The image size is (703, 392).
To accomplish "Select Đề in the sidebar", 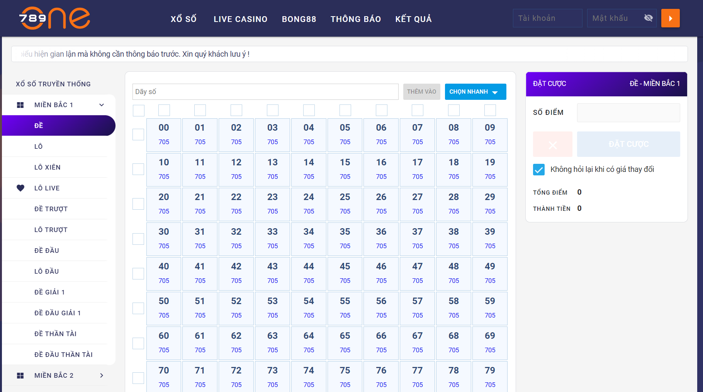I will pyautogui.click(x=59, y=126).
